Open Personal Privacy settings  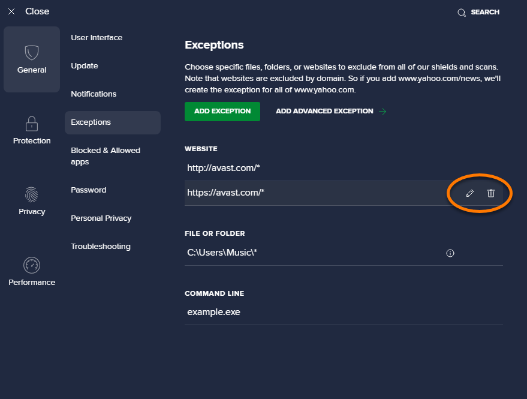click(101, 218)
